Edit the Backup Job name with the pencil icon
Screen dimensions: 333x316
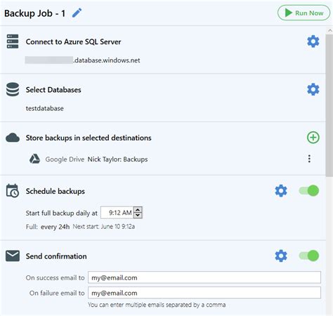click(x=77, y=13)
